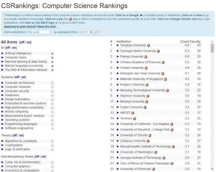216x172 pixels.
Task: Click the Faculty column header
Action: (195, 42)
